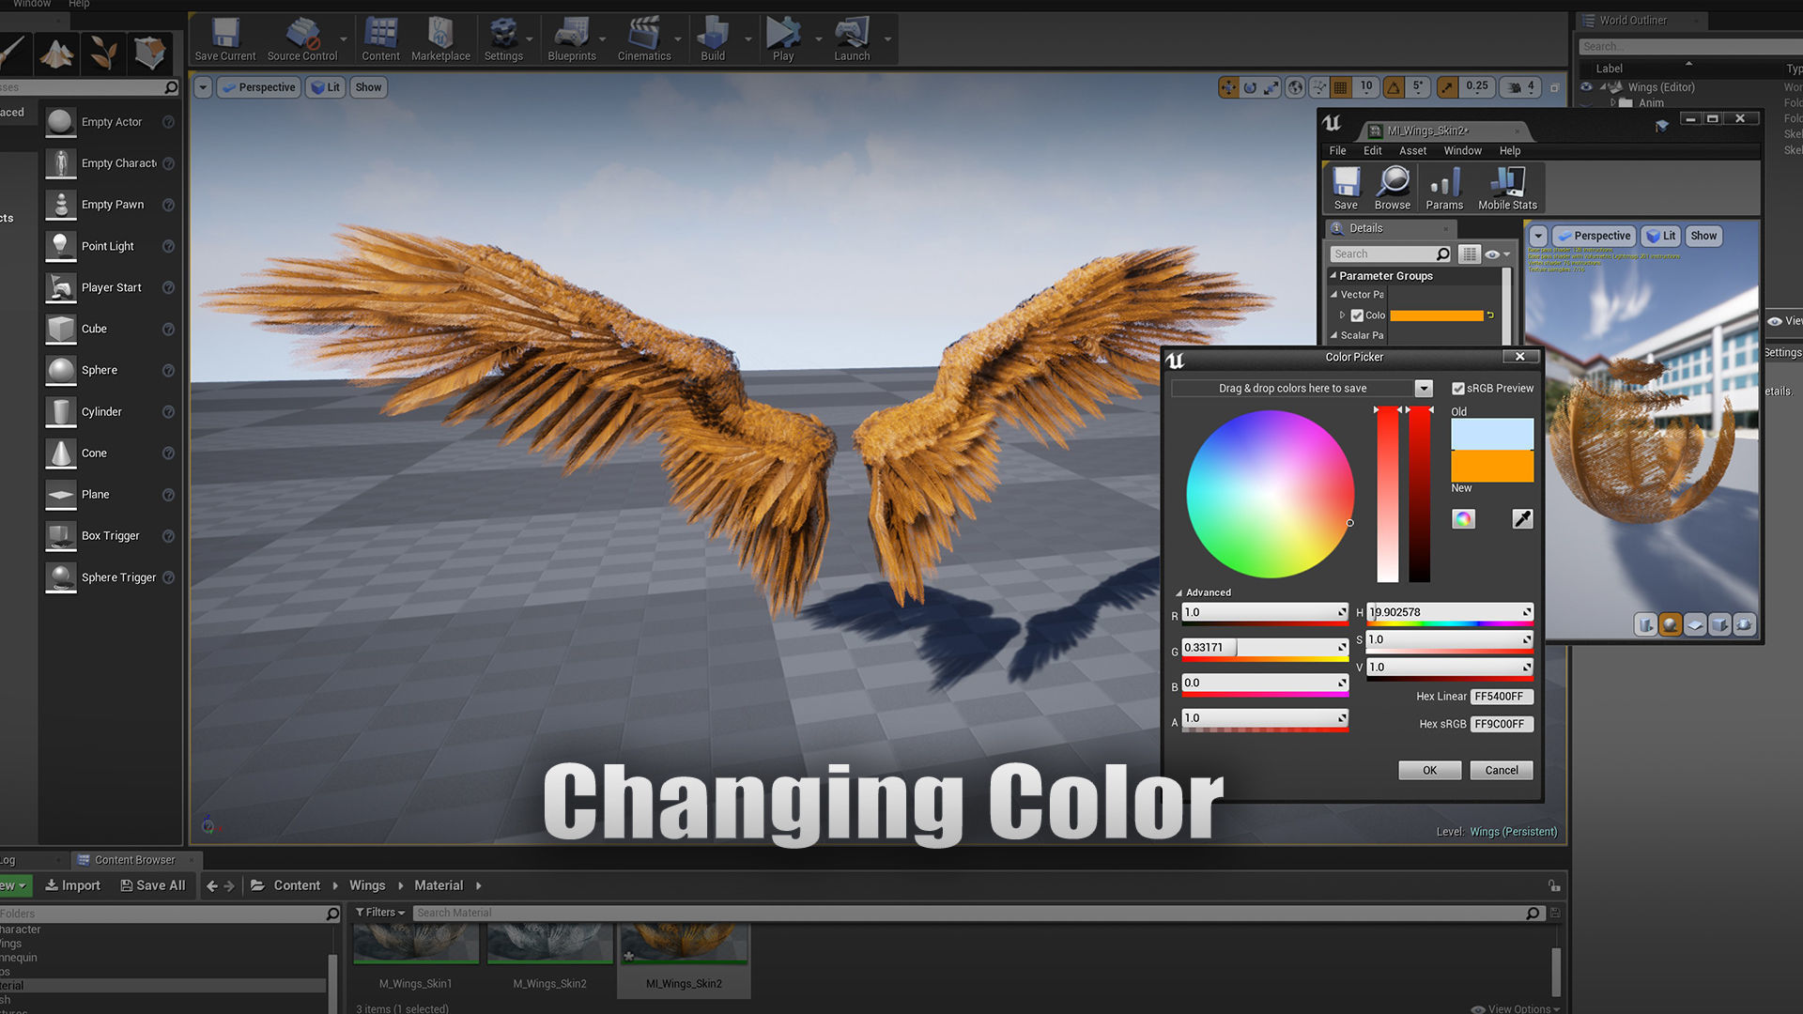Toggle visibility eye for Wings (Editor)
The image size is (1803, 1014).
pyautogui.click(x=1586, y=87)
